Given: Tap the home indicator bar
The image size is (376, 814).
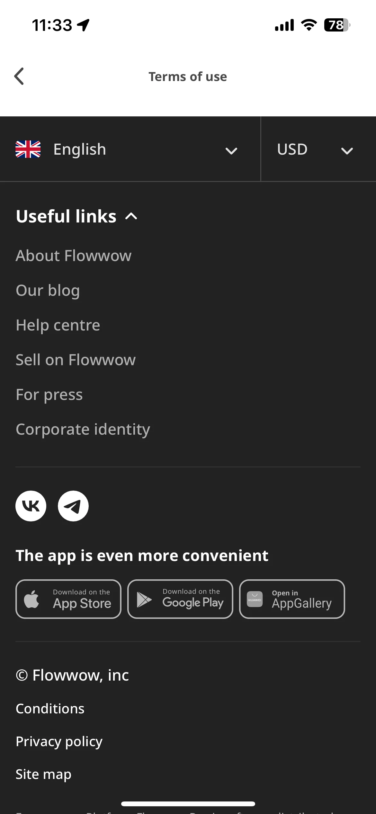Looking at the screenshot, I should (x=188, y=804).
